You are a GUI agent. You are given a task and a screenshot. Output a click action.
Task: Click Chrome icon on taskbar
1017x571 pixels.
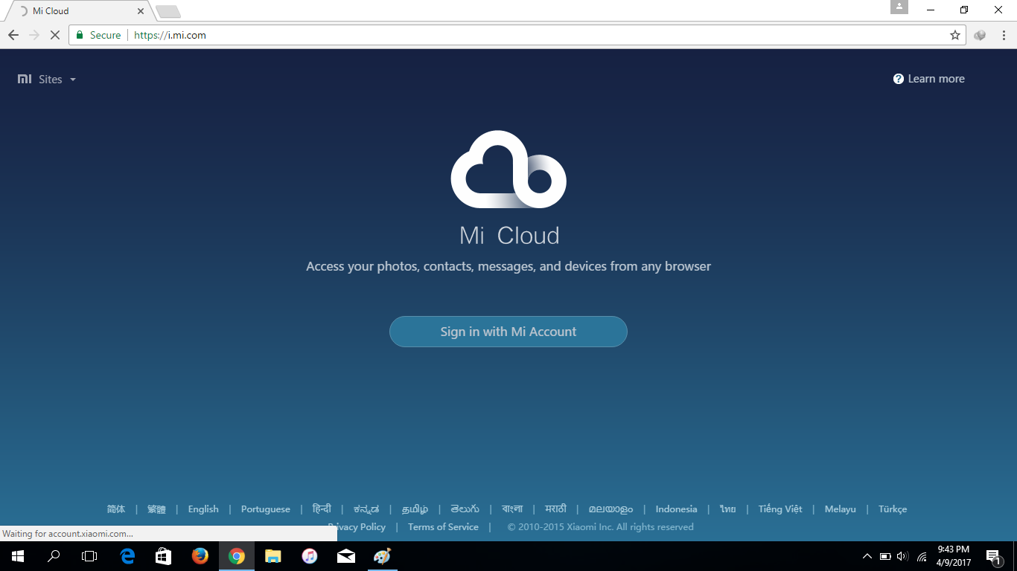[x=237, y=556]
